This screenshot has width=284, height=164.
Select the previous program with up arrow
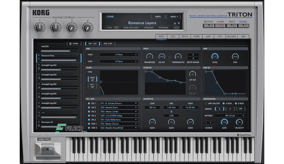point(175,23)
